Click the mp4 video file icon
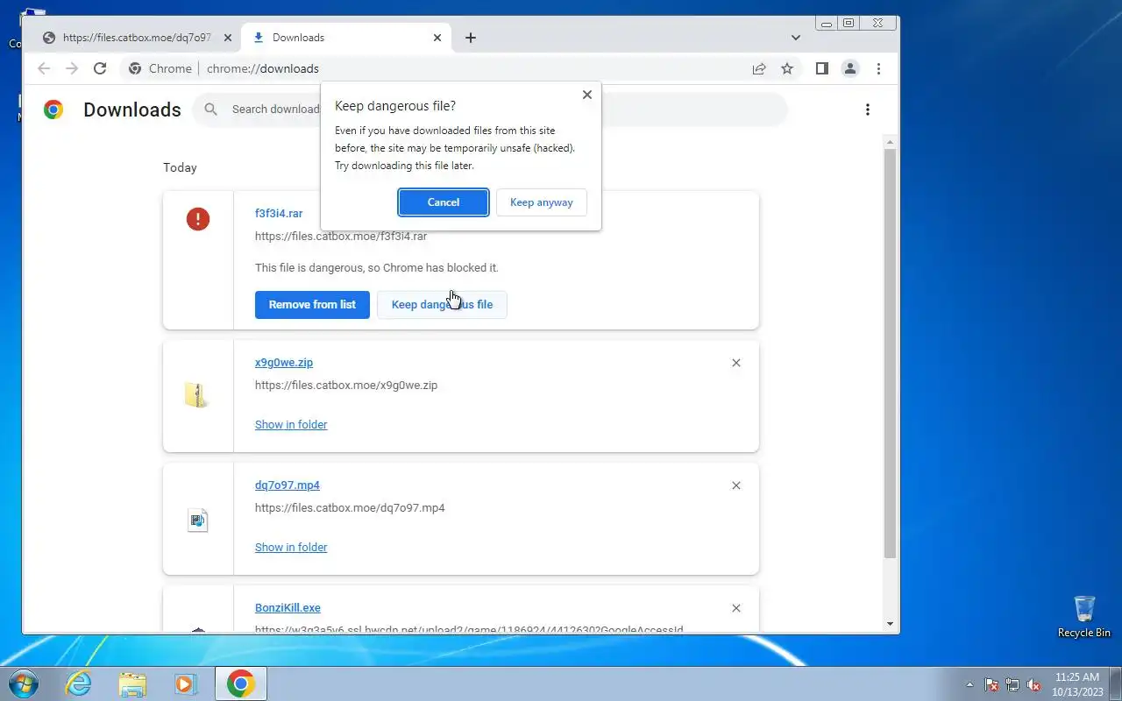The height and width of the screenshot is (701, 1122). click(198, 520)
